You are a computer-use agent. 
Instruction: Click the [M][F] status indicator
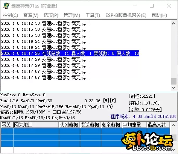tap(110, 101)
